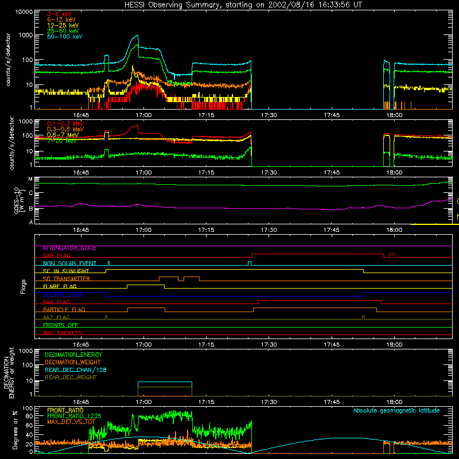Click the 0.3-0.8 MeV legend label
The image size is (459, 459).
click(65, 129)
